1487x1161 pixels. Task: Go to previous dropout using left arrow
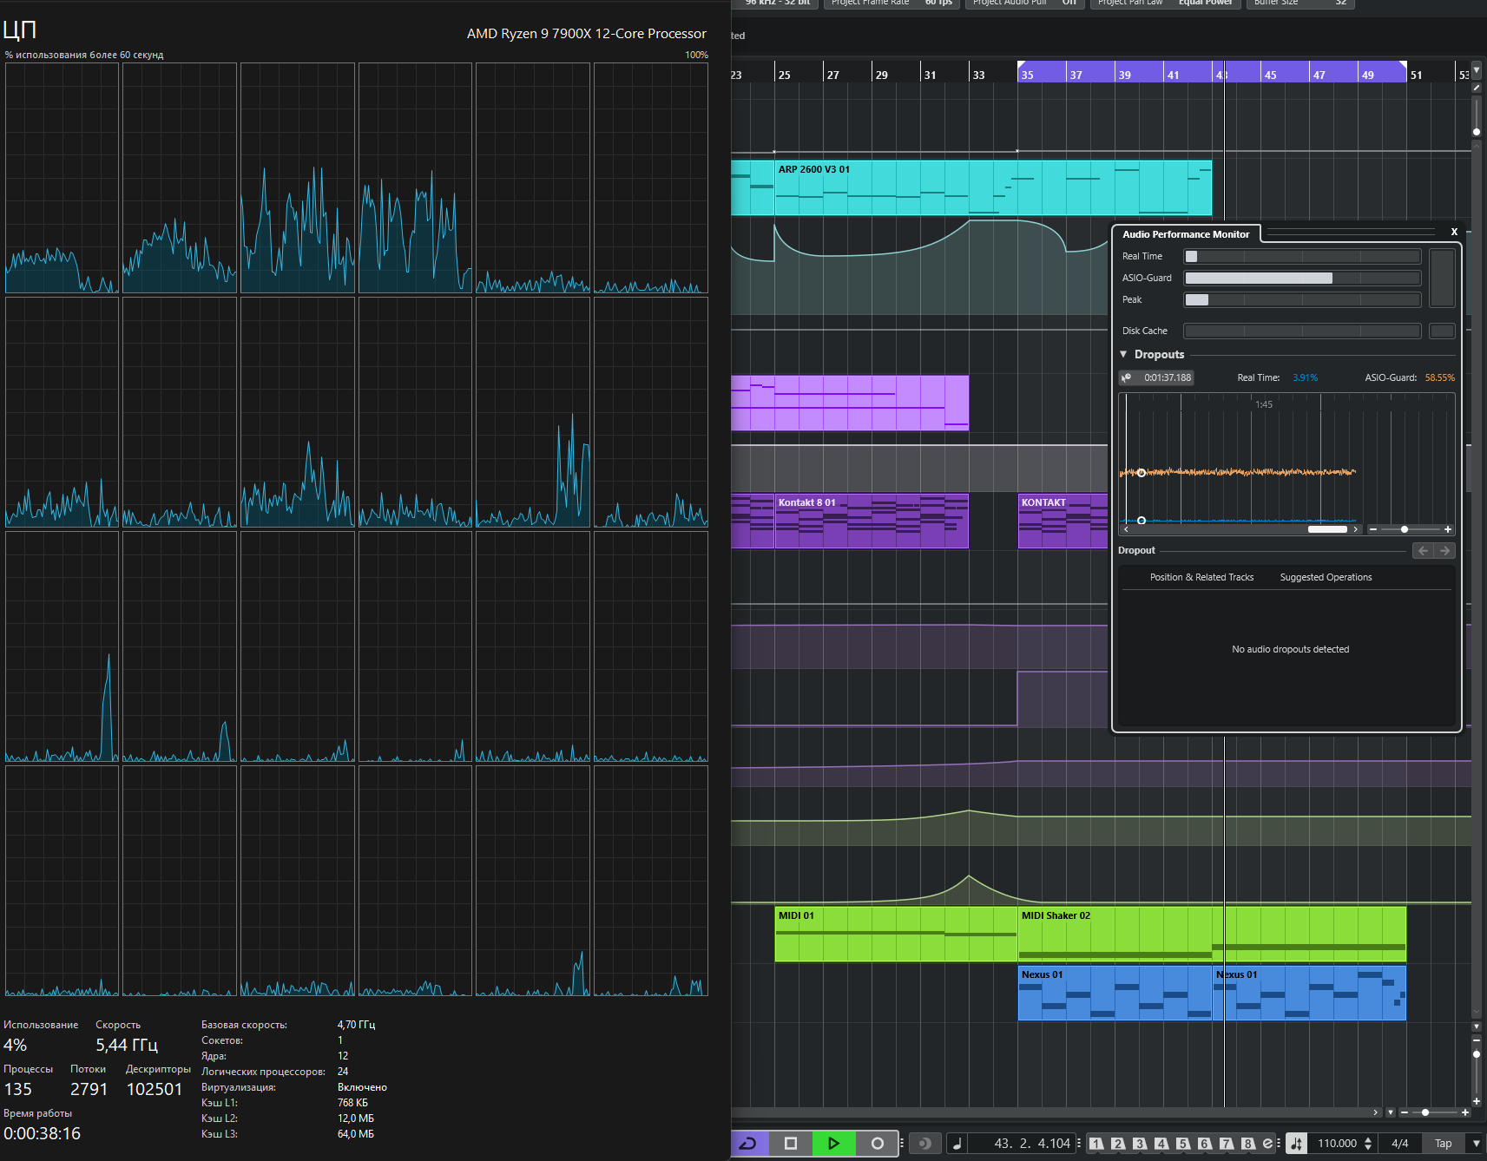point(1424,551)
